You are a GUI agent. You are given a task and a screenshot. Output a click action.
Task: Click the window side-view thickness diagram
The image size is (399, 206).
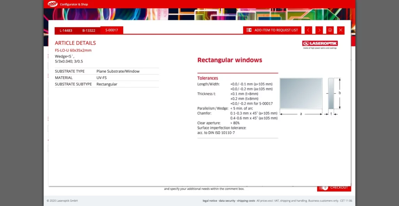click(x=331, y=94)
